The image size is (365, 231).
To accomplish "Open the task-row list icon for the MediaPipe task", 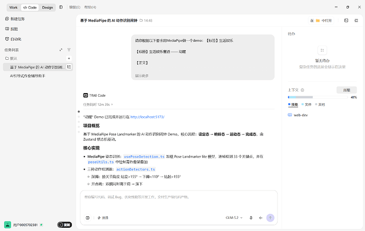I will click(69, 67).
